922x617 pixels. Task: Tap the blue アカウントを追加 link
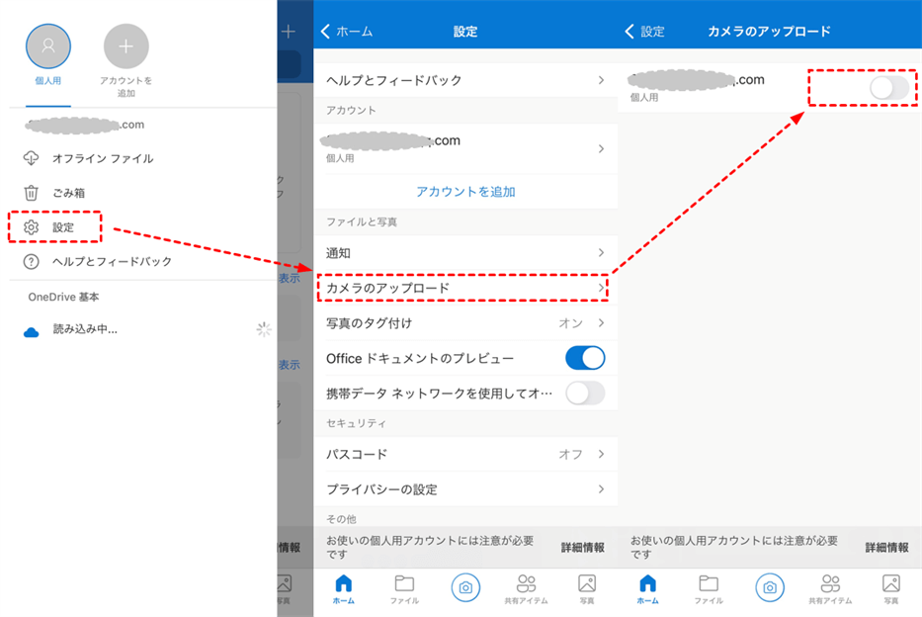tap(465, 192)
